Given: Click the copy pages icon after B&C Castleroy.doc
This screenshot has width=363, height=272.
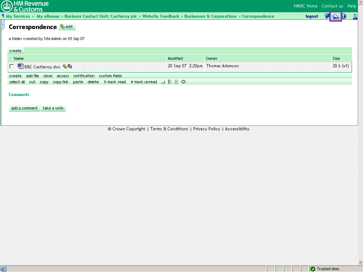Looking at the screenshot, I should coord(70,66).
